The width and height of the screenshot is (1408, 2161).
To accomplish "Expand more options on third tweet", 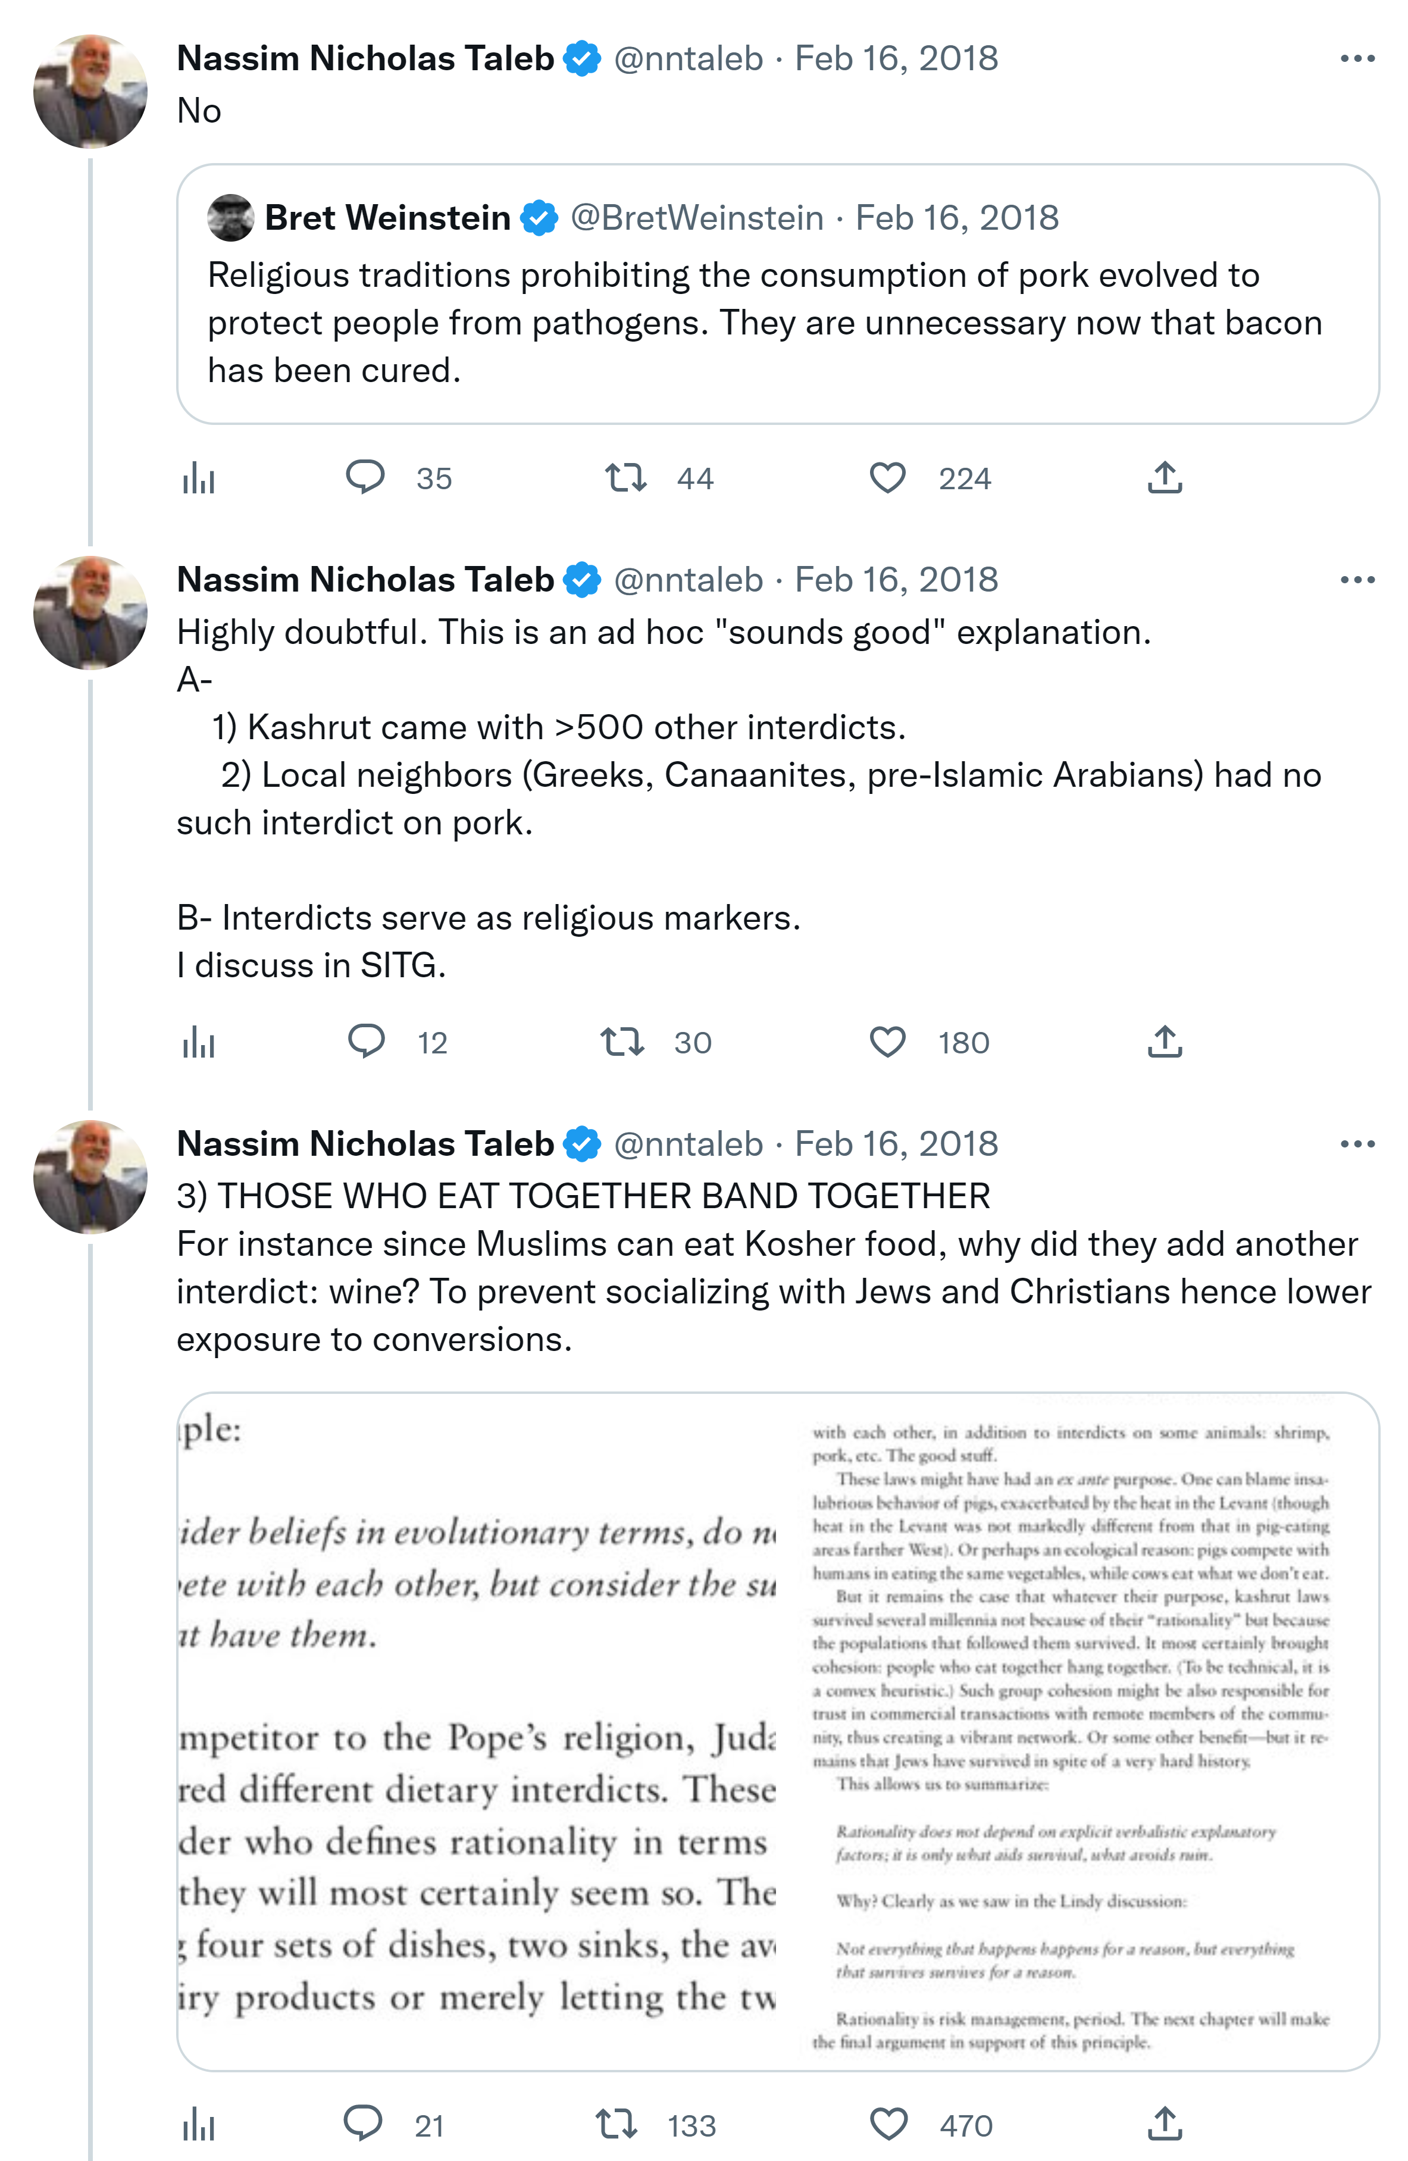I will [1357, 1144].
